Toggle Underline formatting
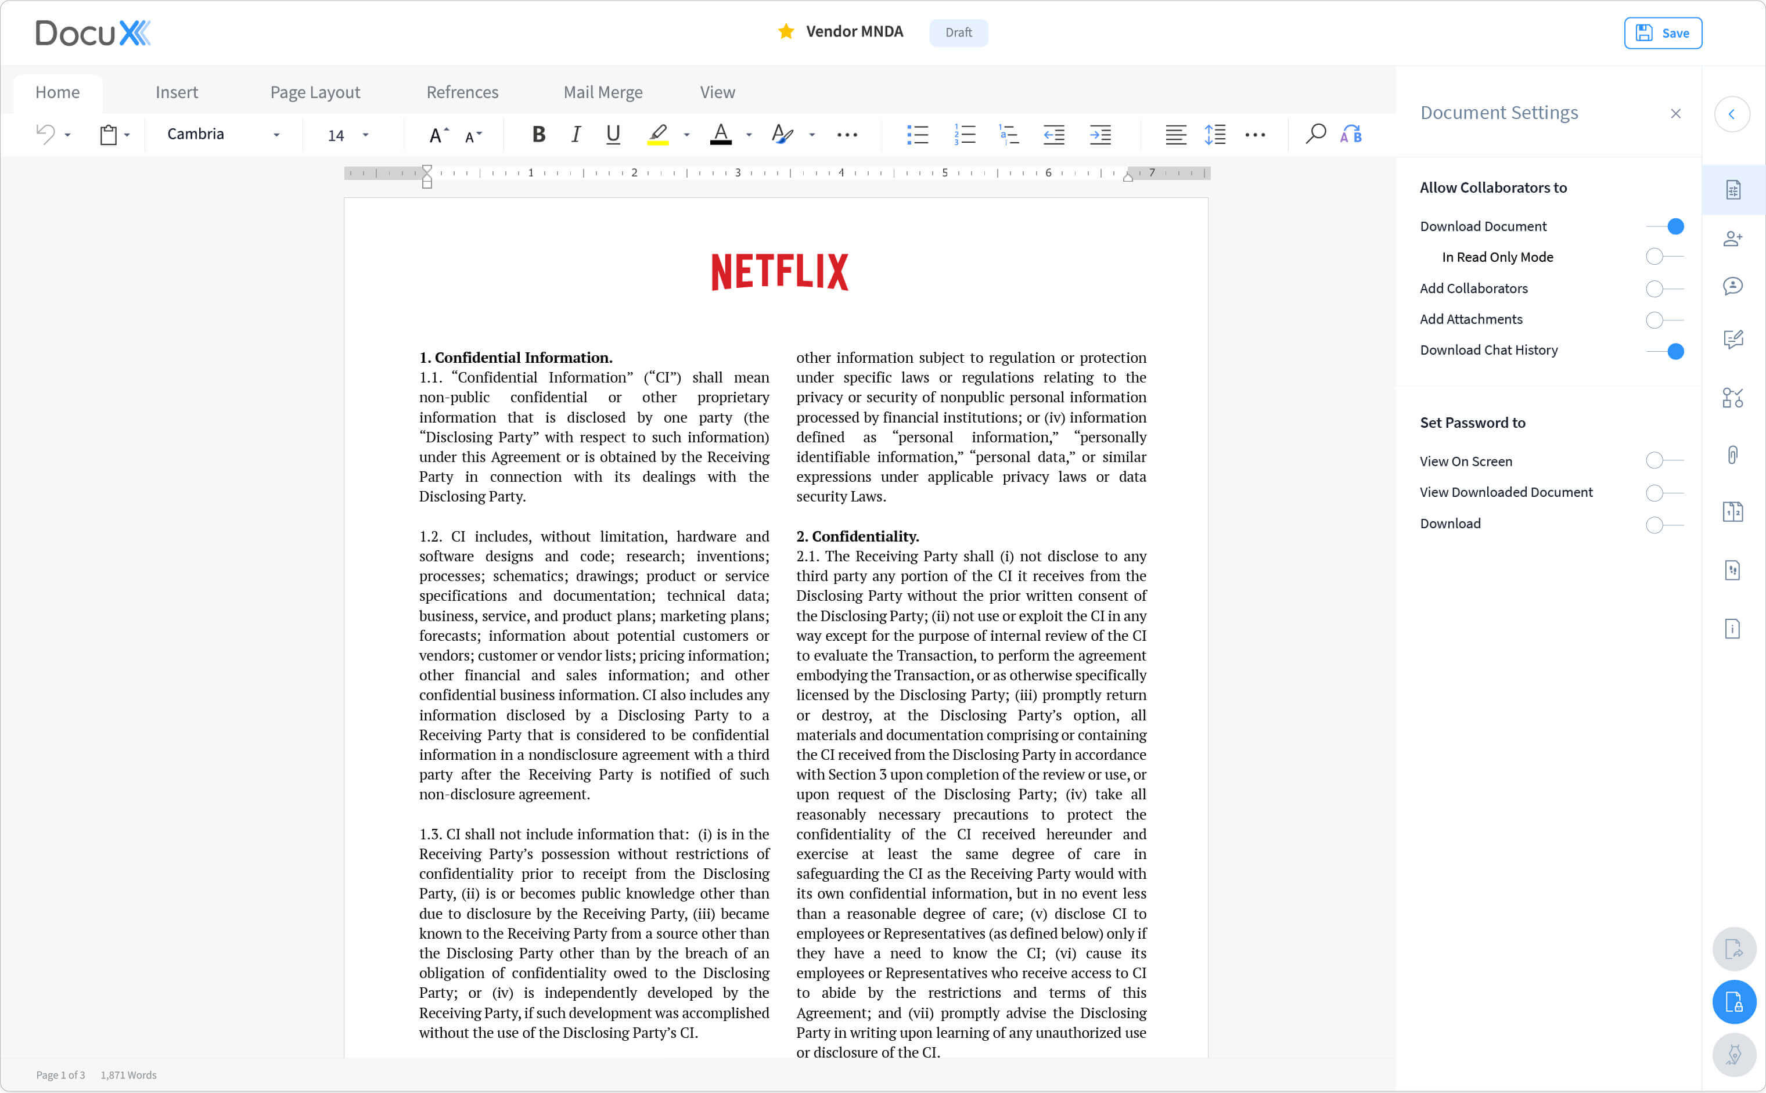 pyautogui.click(x=613, y=135)
